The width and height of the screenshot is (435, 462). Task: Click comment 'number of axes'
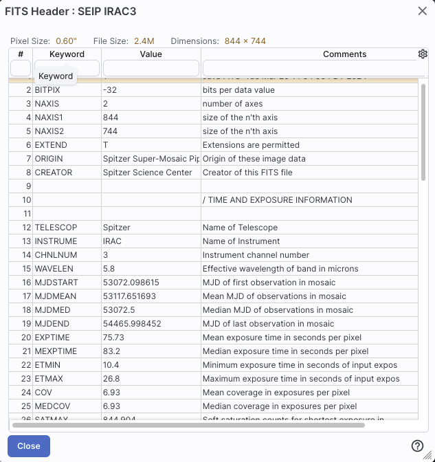click(232, 104)
